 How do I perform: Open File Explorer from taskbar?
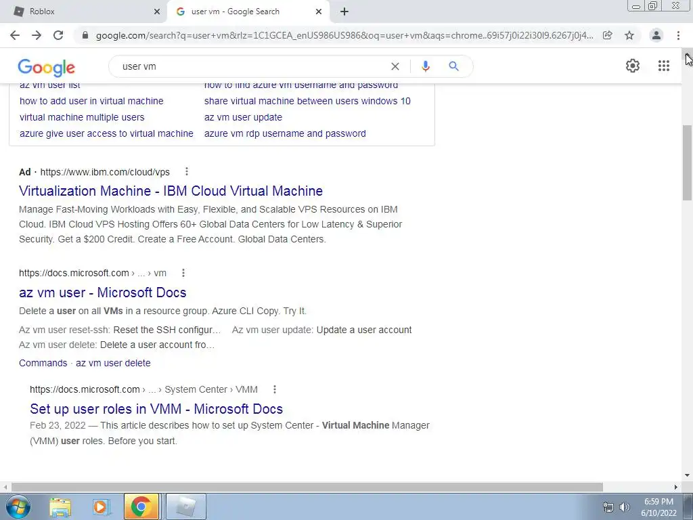60,506
